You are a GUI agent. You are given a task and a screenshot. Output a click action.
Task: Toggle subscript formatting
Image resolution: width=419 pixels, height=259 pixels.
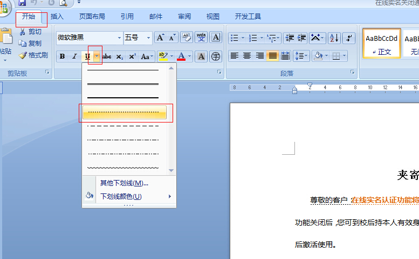(x=119, y=56)
